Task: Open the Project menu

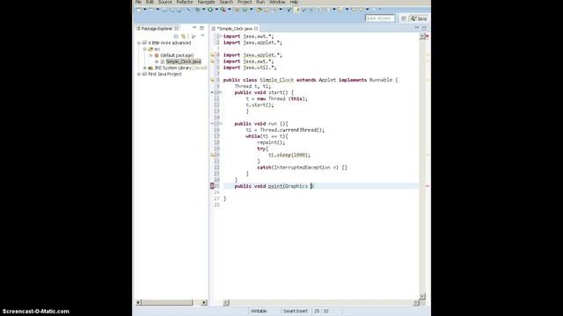Action: pyautogui.click(x=245, y=2)
